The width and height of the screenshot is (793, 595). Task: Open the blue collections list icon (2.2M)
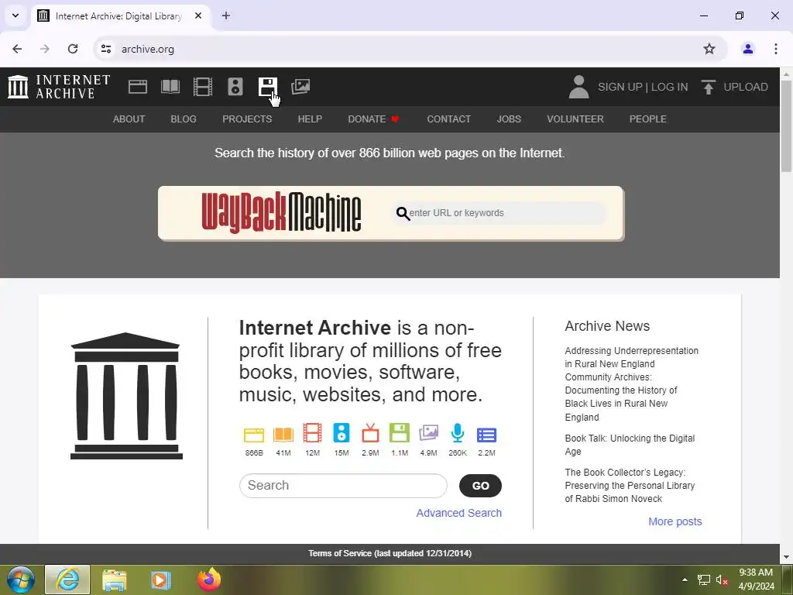coord(486,435)
